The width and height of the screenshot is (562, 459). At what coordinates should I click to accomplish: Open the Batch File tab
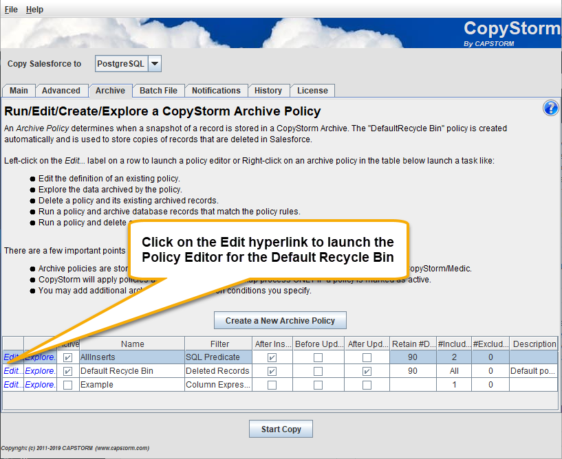[x=158, y=91]
